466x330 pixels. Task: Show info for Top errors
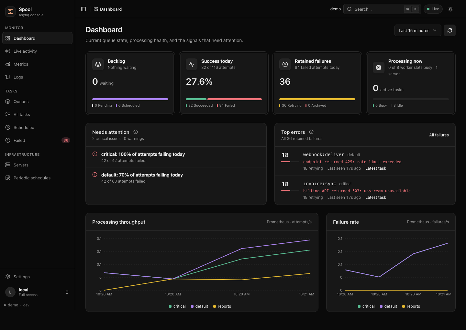(311, 132)
